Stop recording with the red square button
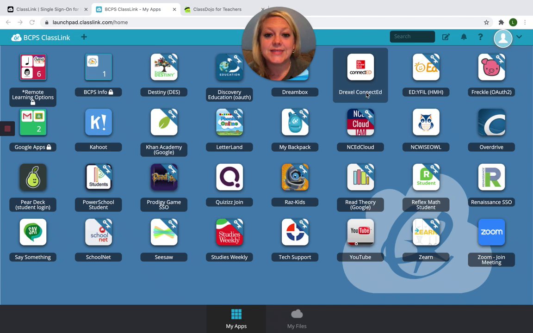This screenshot has width=533, height=333. tap(7, 129)
